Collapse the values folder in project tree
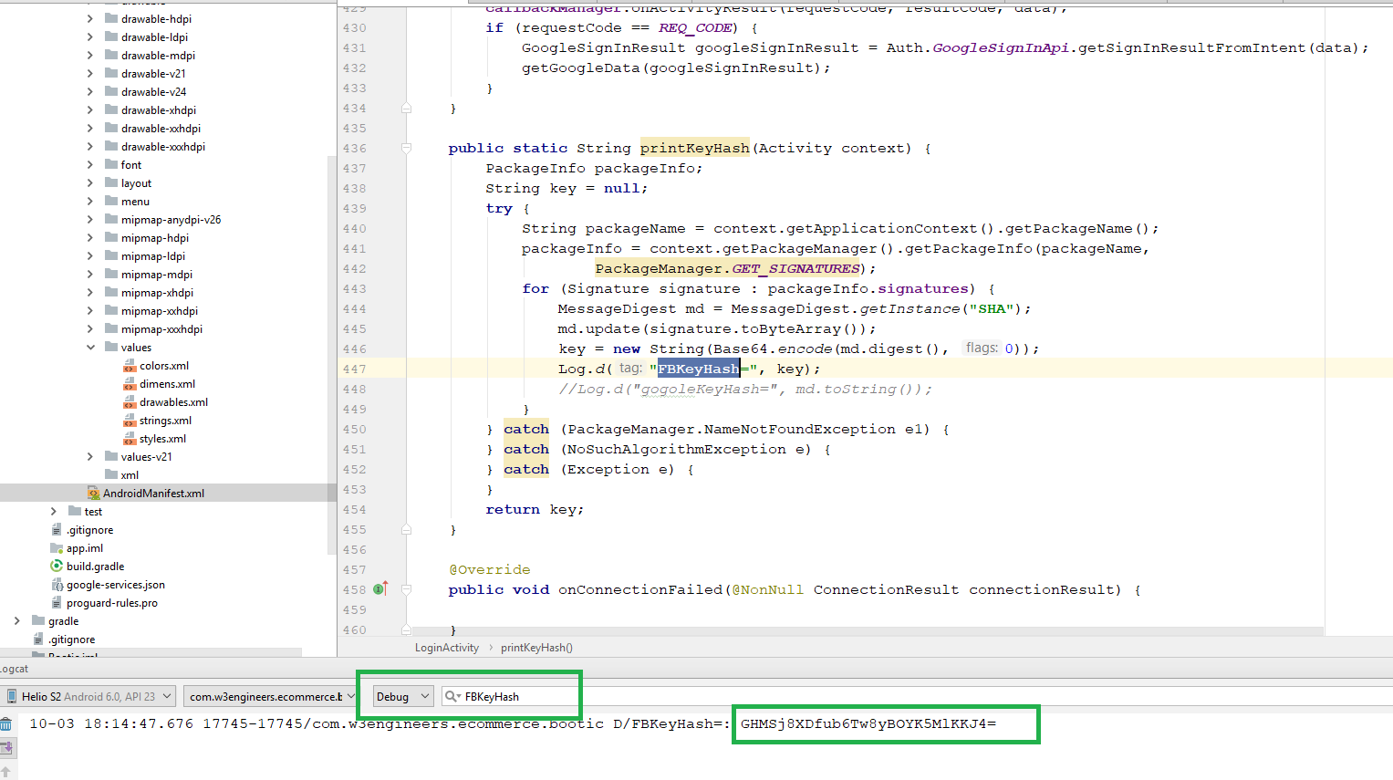Image resolution: width=1393 pixels, height=780 pixels. [90, 348]
